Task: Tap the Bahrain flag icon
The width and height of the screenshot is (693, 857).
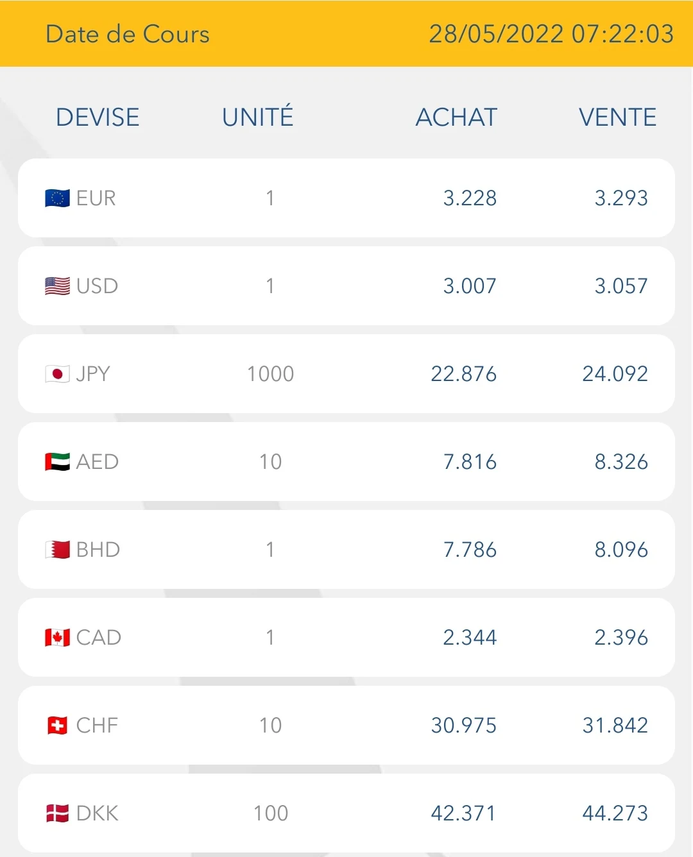Action: point(57,550)
